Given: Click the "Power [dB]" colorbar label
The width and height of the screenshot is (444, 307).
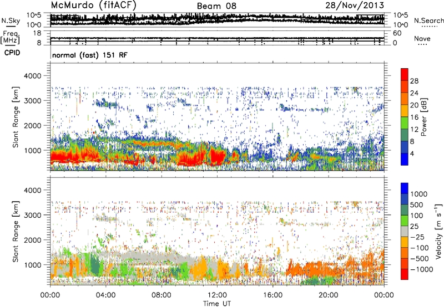Looking at the screenshot, I should click(x=423, y=117).
